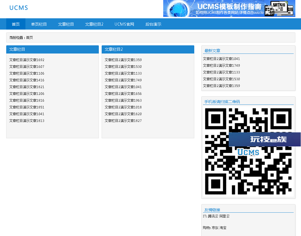Image resolution: width=301 pixels, height=236 pixels.
Task: Open the 单页栏目 menu item
Action: click(39, 24)
